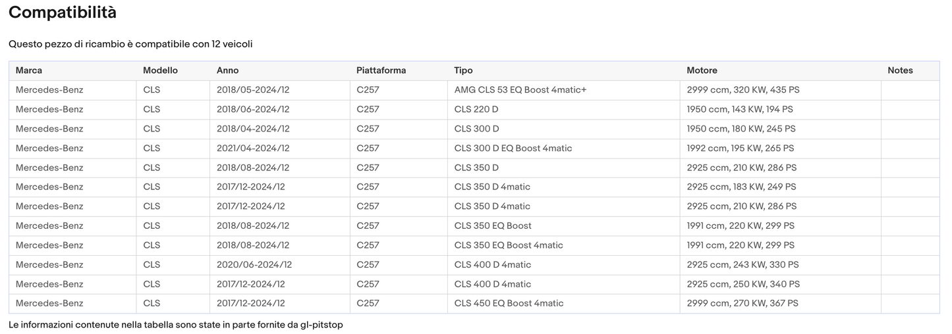Click the Compatibilità section heading
The width and height of the screenshot is (952, 334).
point(63,12)
